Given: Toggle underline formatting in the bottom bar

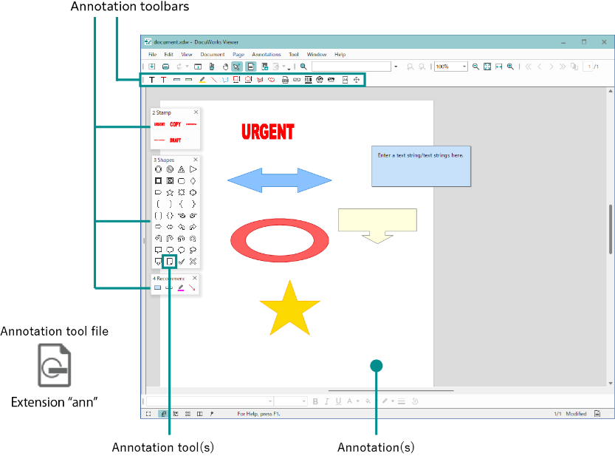Looking at the screenshot, I should tap(337, 401).
